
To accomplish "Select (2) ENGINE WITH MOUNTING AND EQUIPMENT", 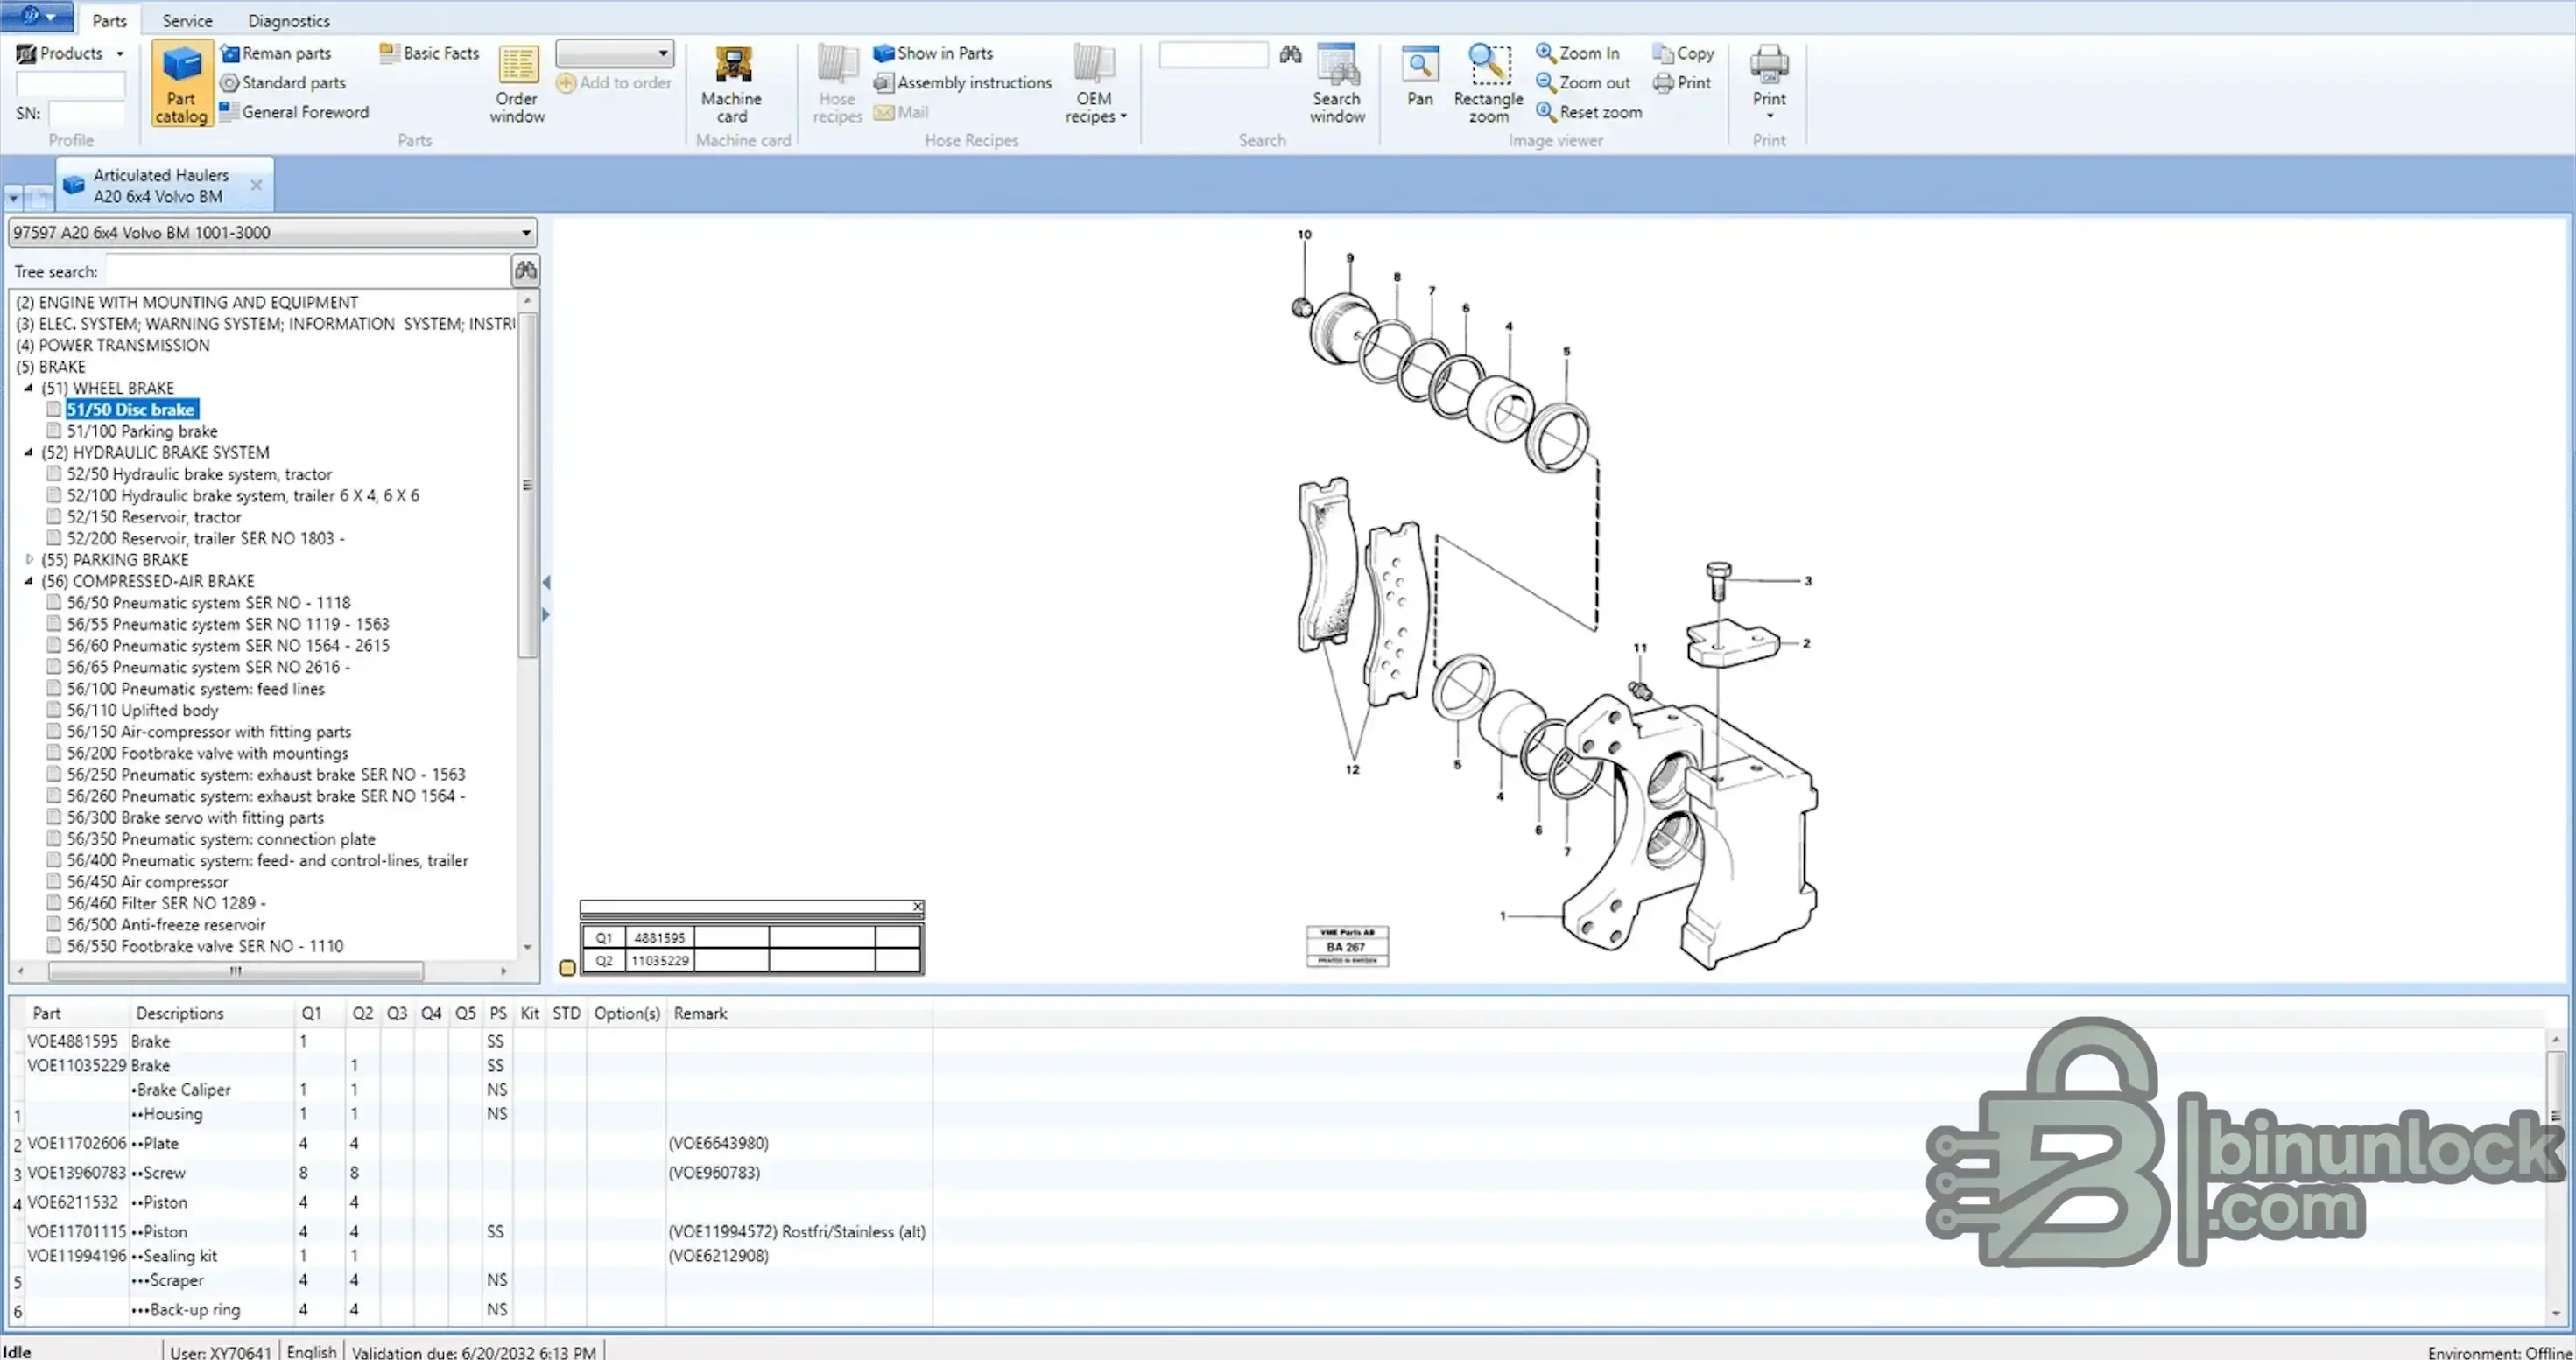I will 187,303.
